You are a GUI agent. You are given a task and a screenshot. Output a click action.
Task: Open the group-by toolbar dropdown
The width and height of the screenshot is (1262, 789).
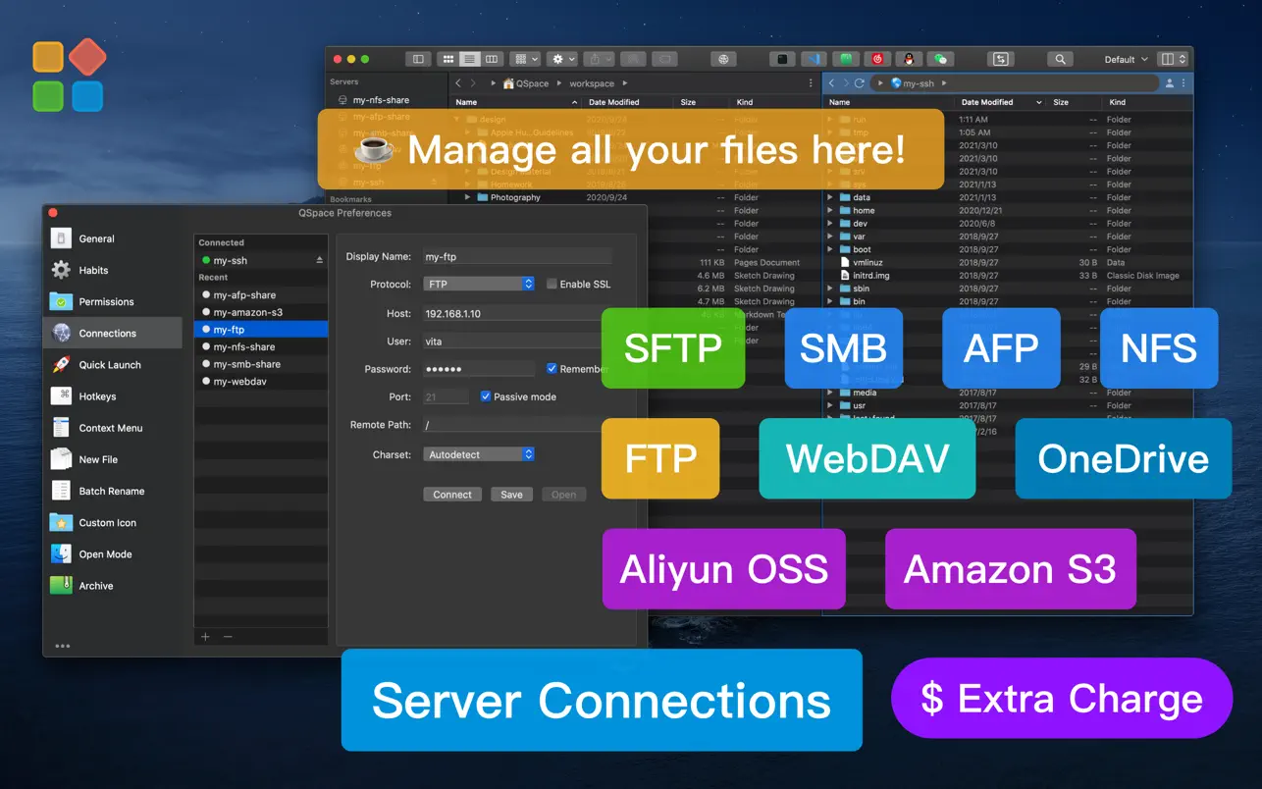pos(526,59)
